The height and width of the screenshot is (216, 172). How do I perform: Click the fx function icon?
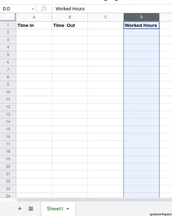44,9
